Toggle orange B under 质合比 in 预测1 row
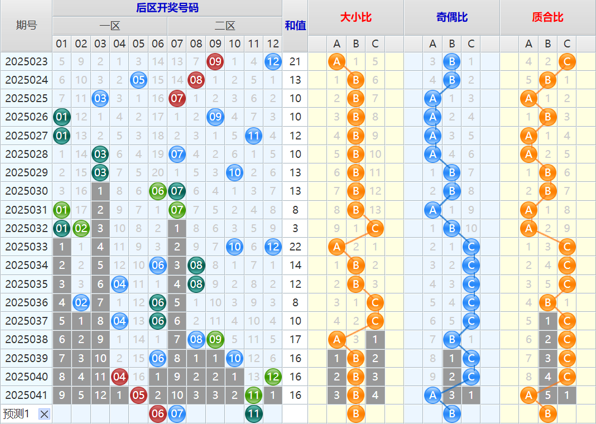This screenshot has width=596, height=424. click(x=547, y=414)
